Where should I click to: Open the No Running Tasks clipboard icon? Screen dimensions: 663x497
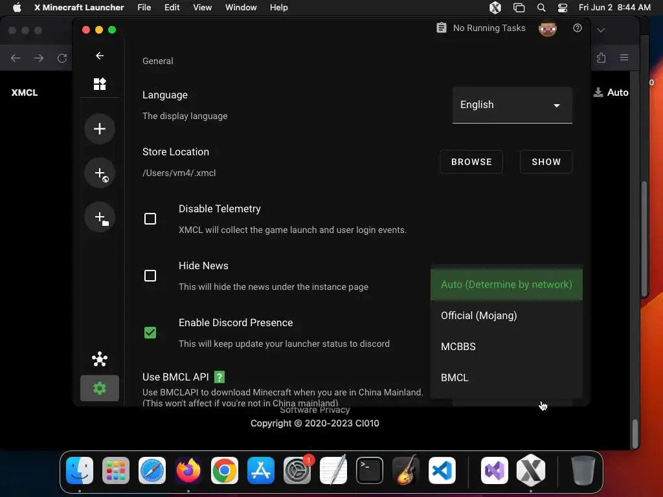click(442, 28)
